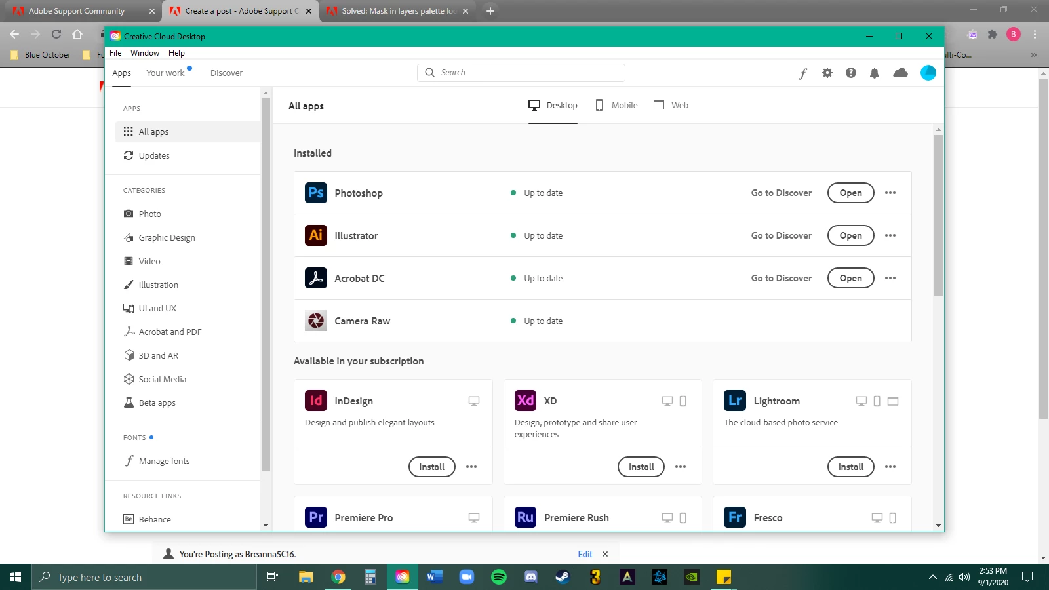Click the XD app icon
Image resolution: width=1049 pixels, height=590 pixels.
[x=526, y=401]
